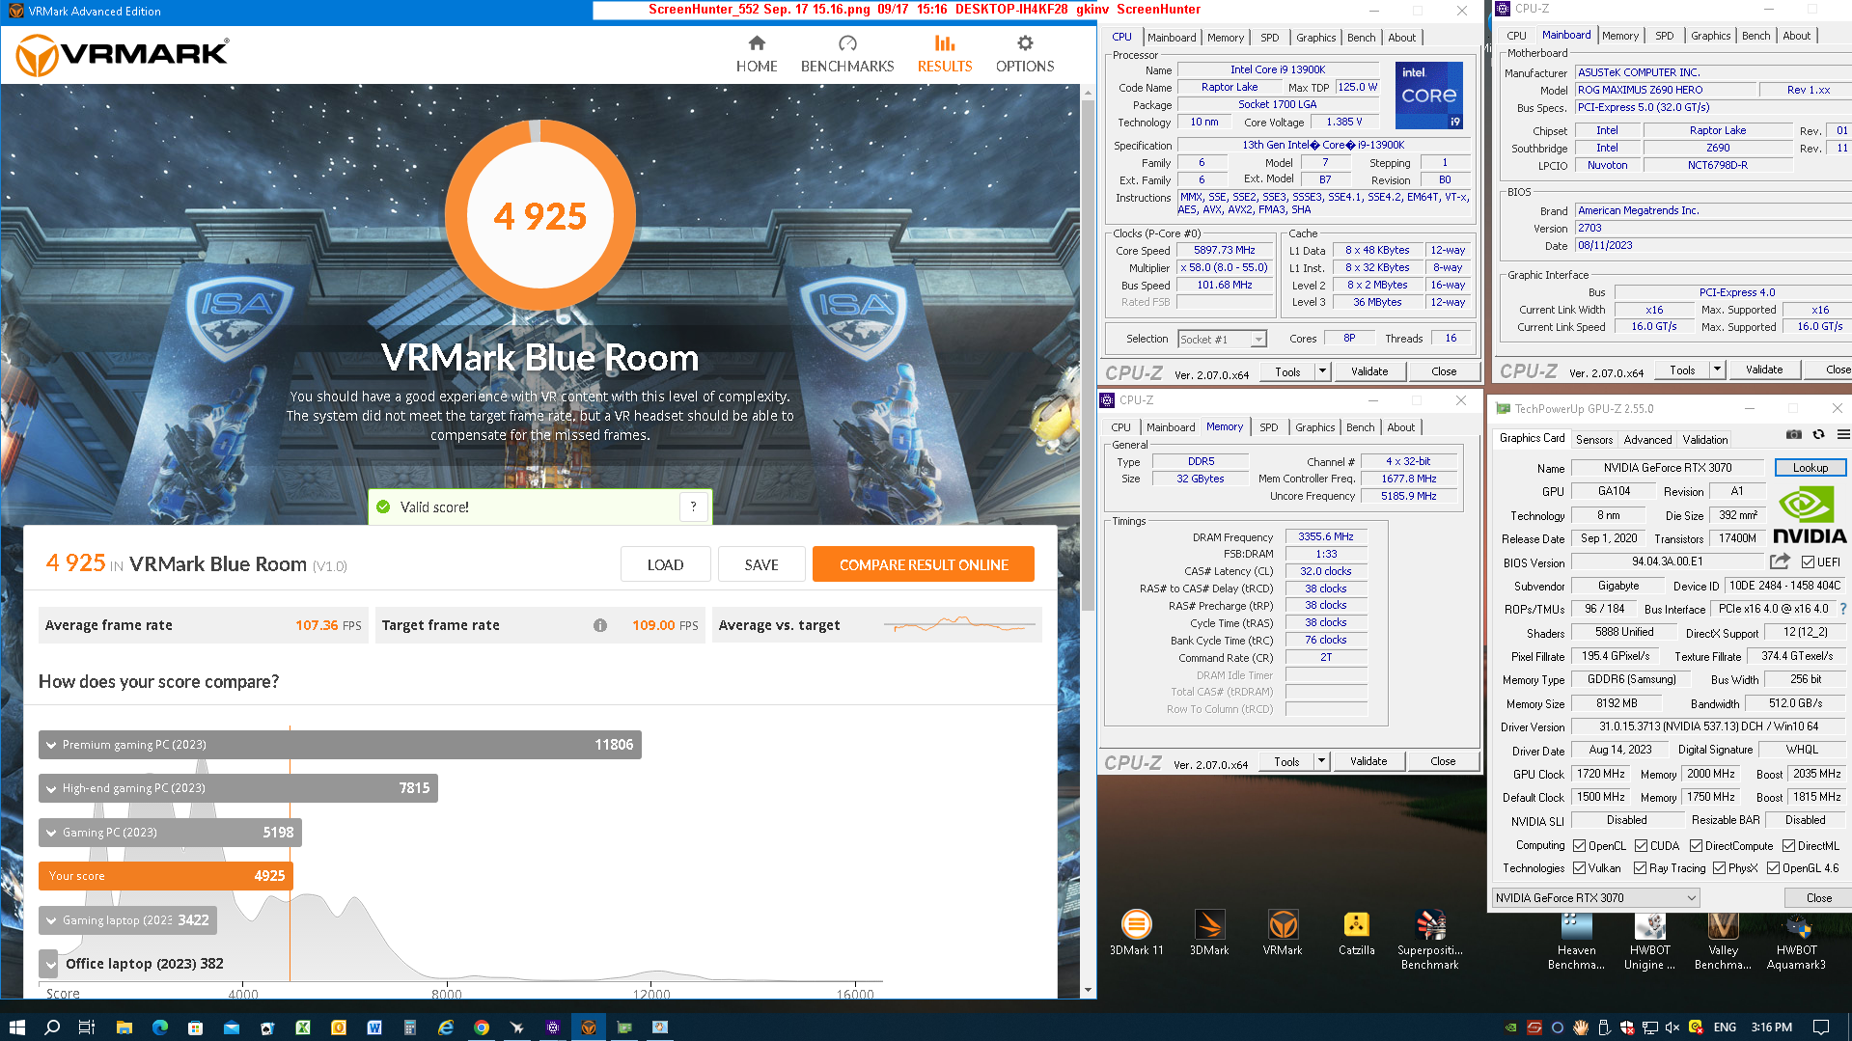
Task: Open the Validation tab in GPU-Z
Action: pos(1704,440)
